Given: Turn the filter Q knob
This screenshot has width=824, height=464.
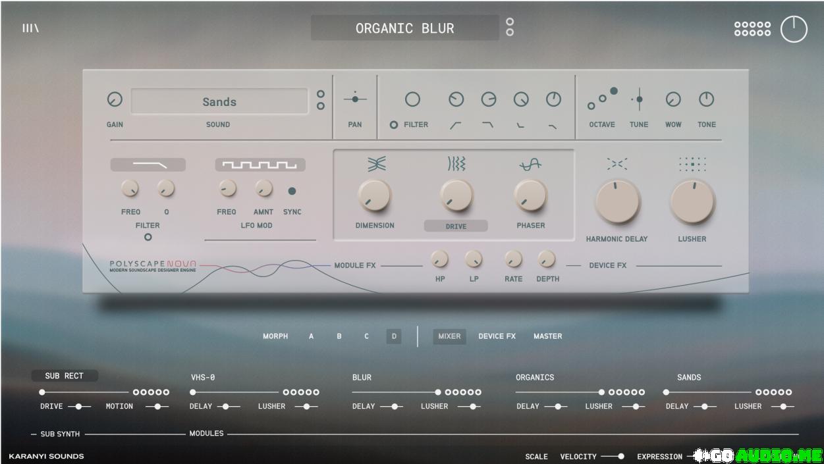Looking at the screenshot, I should point(166,190).
